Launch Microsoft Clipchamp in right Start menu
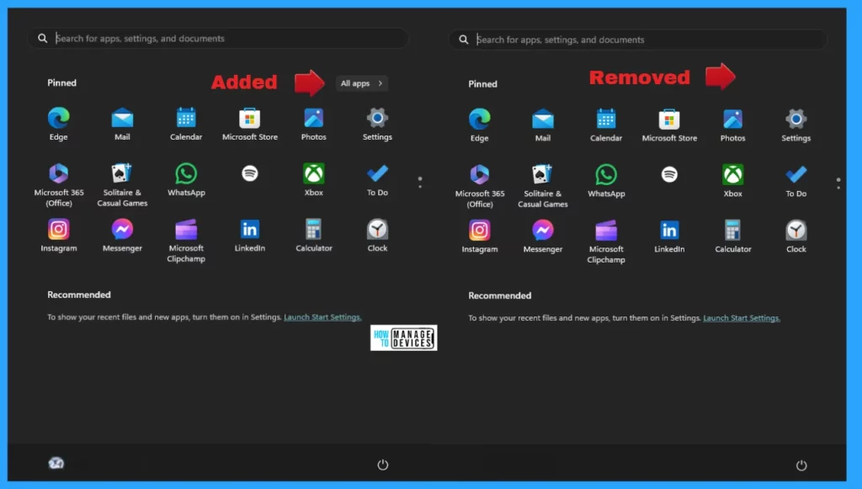This screenshot has height=489, width=862. click(x=606, y=242)
